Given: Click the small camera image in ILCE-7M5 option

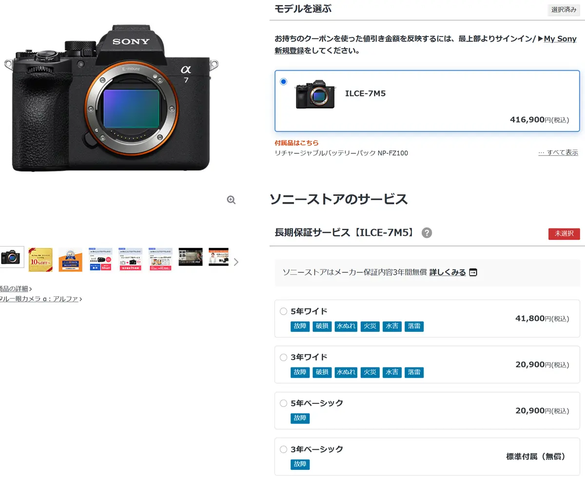Looking at the screenshot, I should tap(315, 94).
